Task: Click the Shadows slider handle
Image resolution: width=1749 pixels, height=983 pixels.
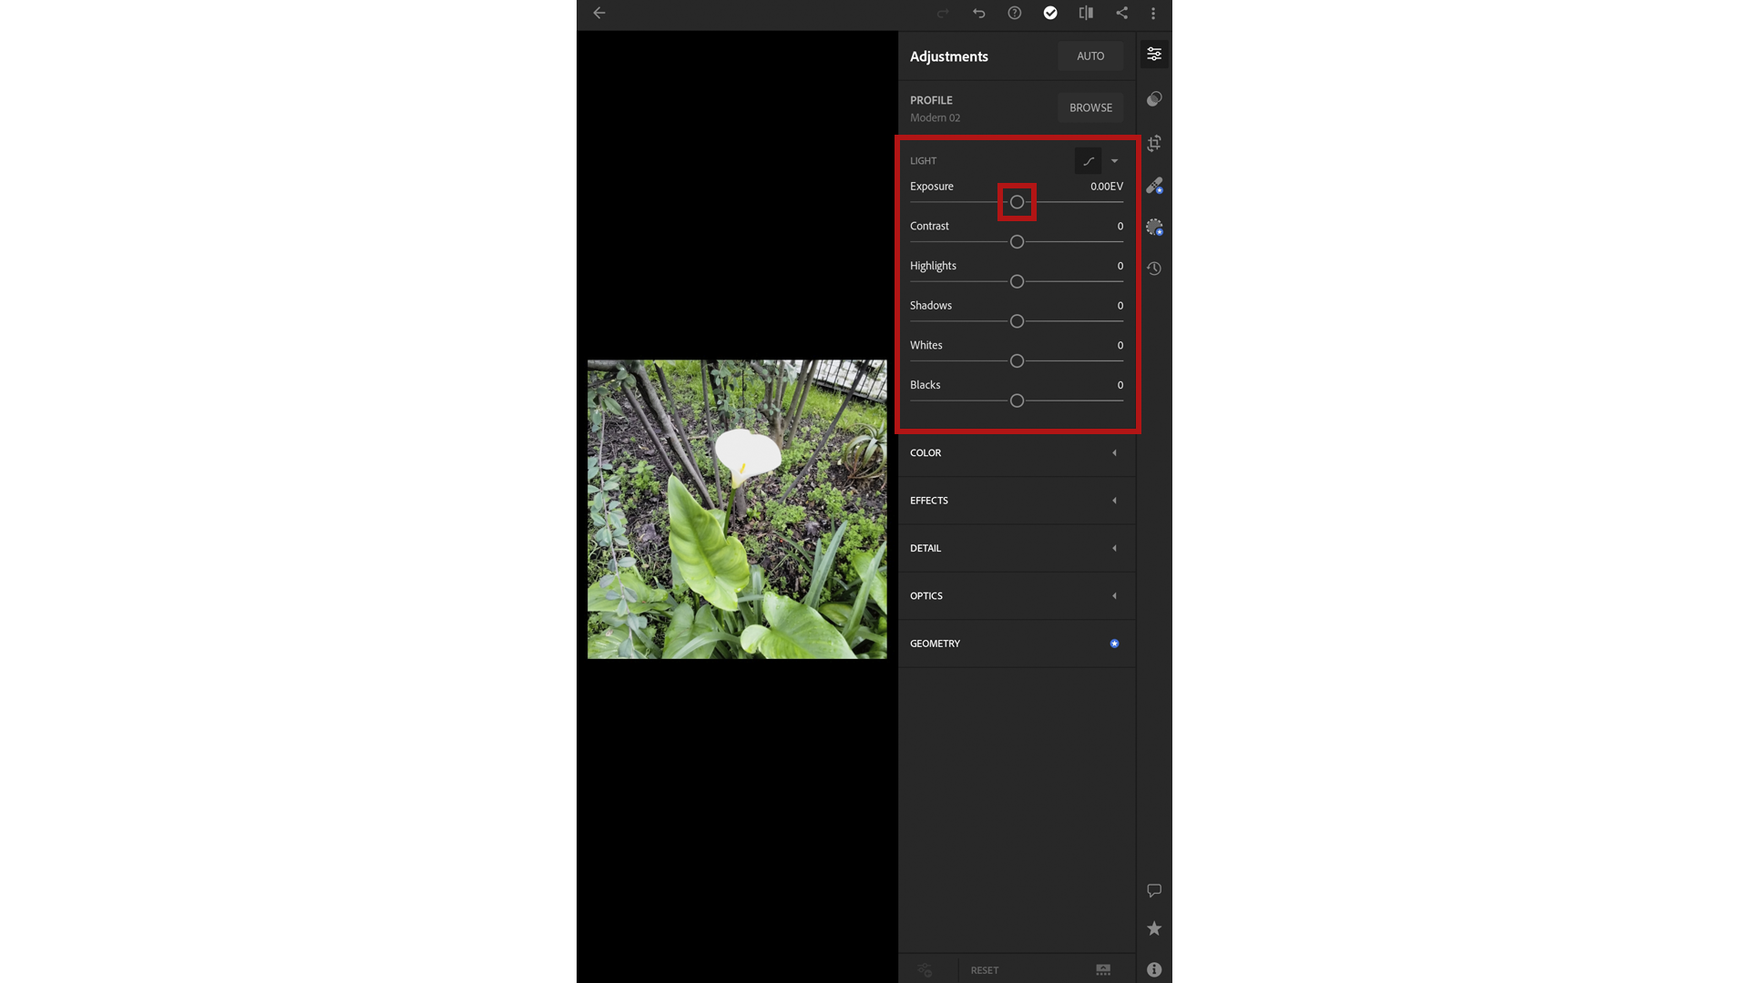Action: coord(1017,321)
